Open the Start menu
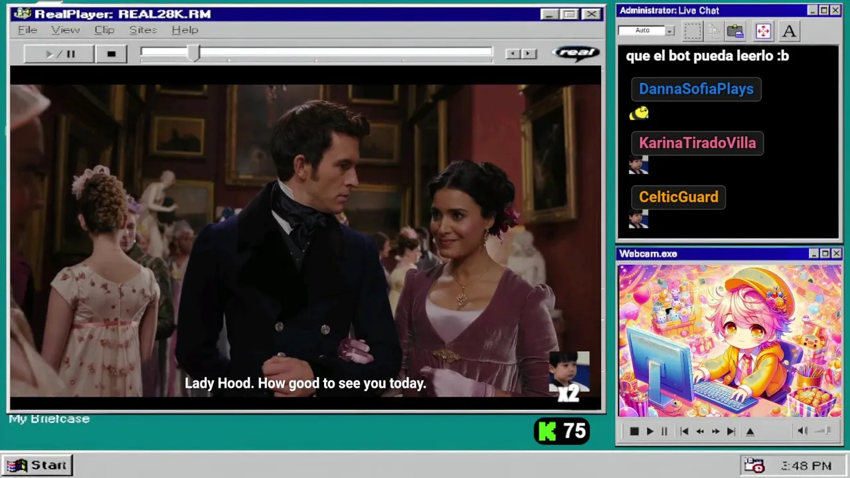This screenshot has width=850, height=478. [37, 465]
